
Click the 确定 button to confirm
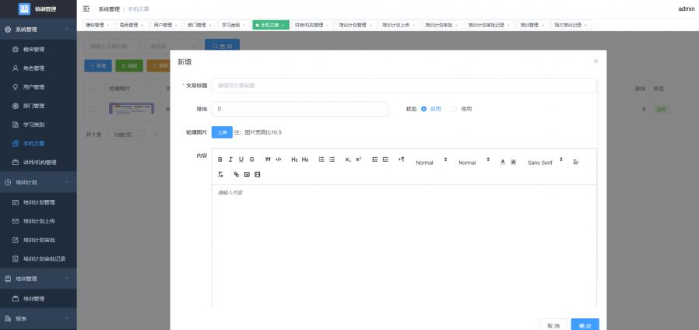(585, 325)
